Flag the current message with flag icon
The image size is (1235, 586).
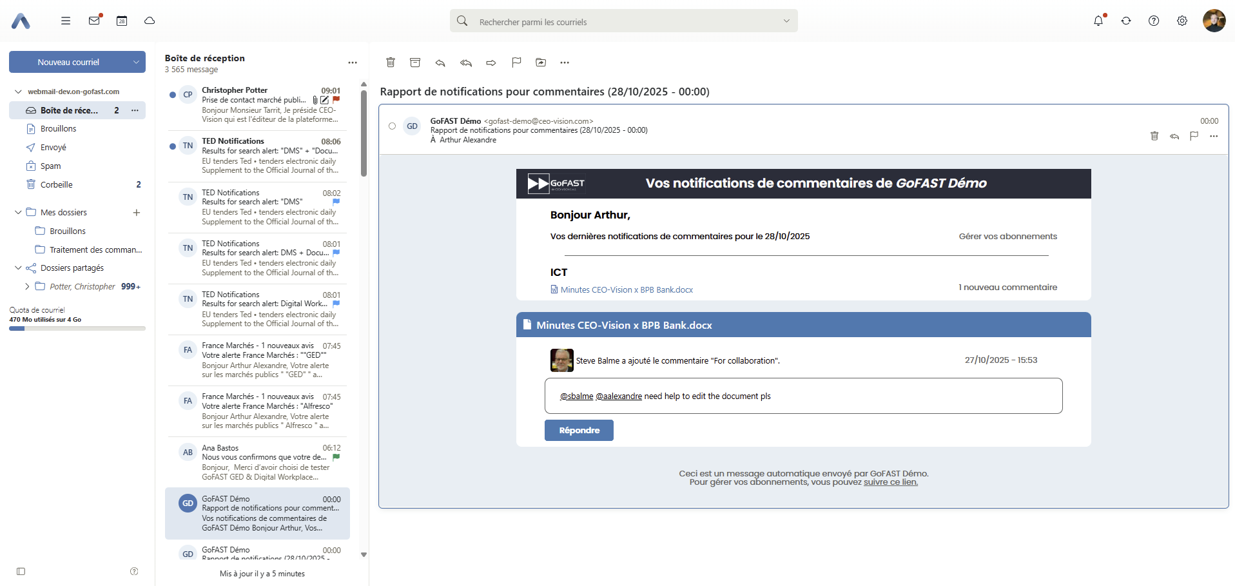516,63
